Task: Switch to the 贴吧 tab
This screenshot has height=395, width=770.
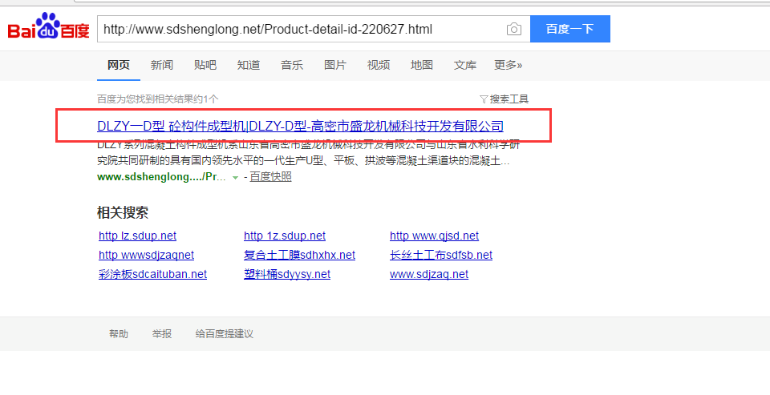Action: point(205,65)
